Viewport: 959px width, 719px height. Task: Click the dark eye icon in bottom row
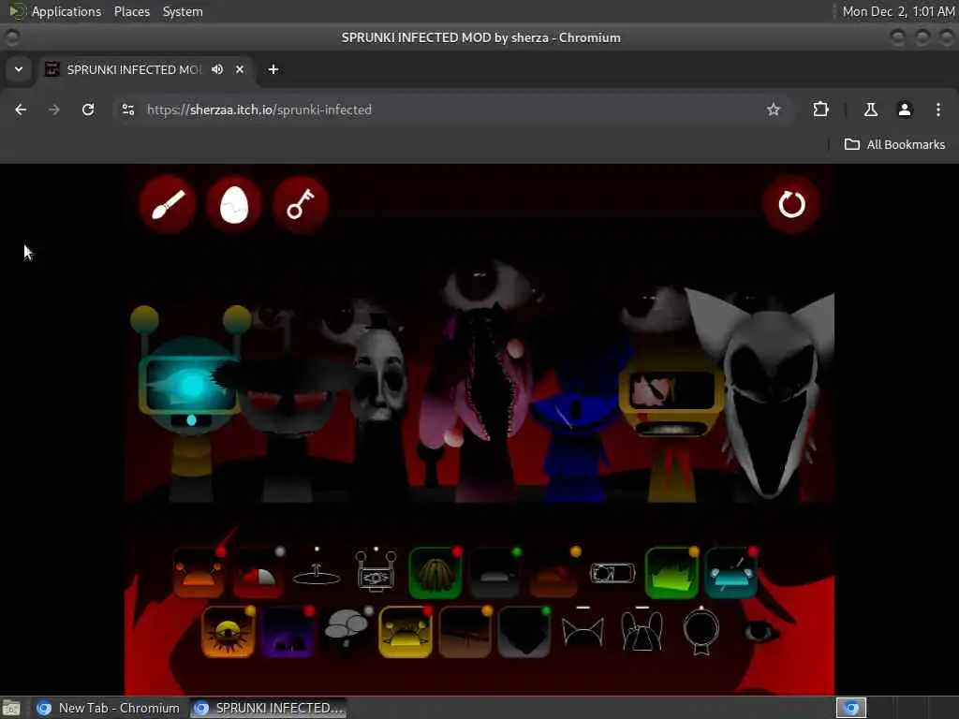pyautogui.click(x=760, y=632)
